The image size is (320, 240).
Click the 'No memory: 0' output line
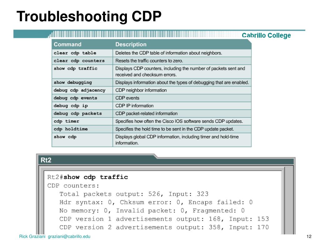click(152, 211)
